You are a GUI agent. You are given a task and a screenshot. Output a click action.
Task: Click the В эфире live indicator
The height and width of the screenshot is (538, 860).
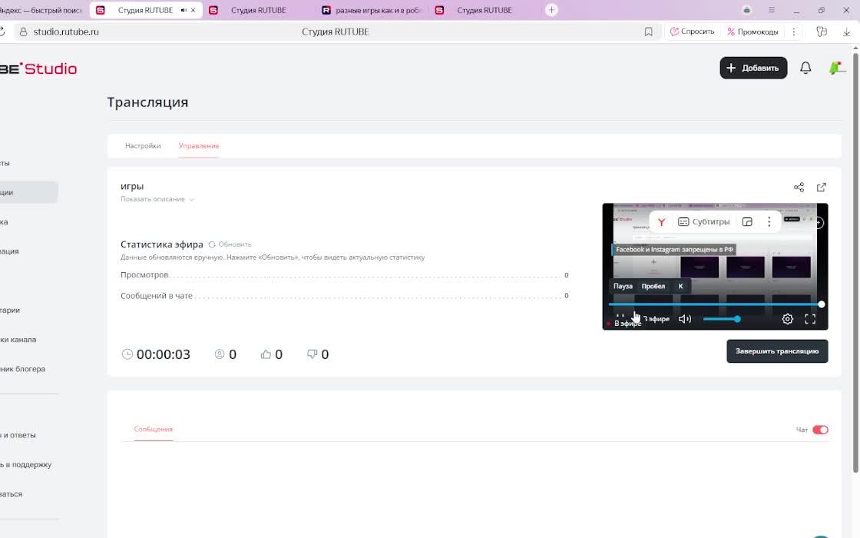tap(624, 324)
